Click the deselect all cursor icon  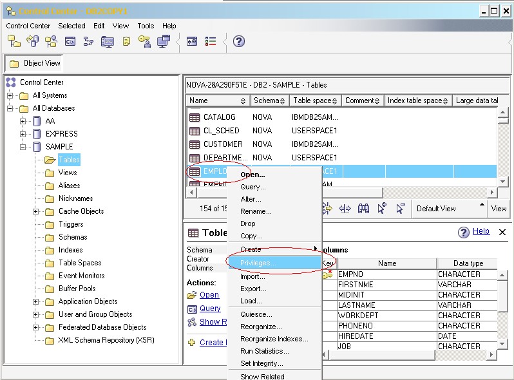click(401, 208)
